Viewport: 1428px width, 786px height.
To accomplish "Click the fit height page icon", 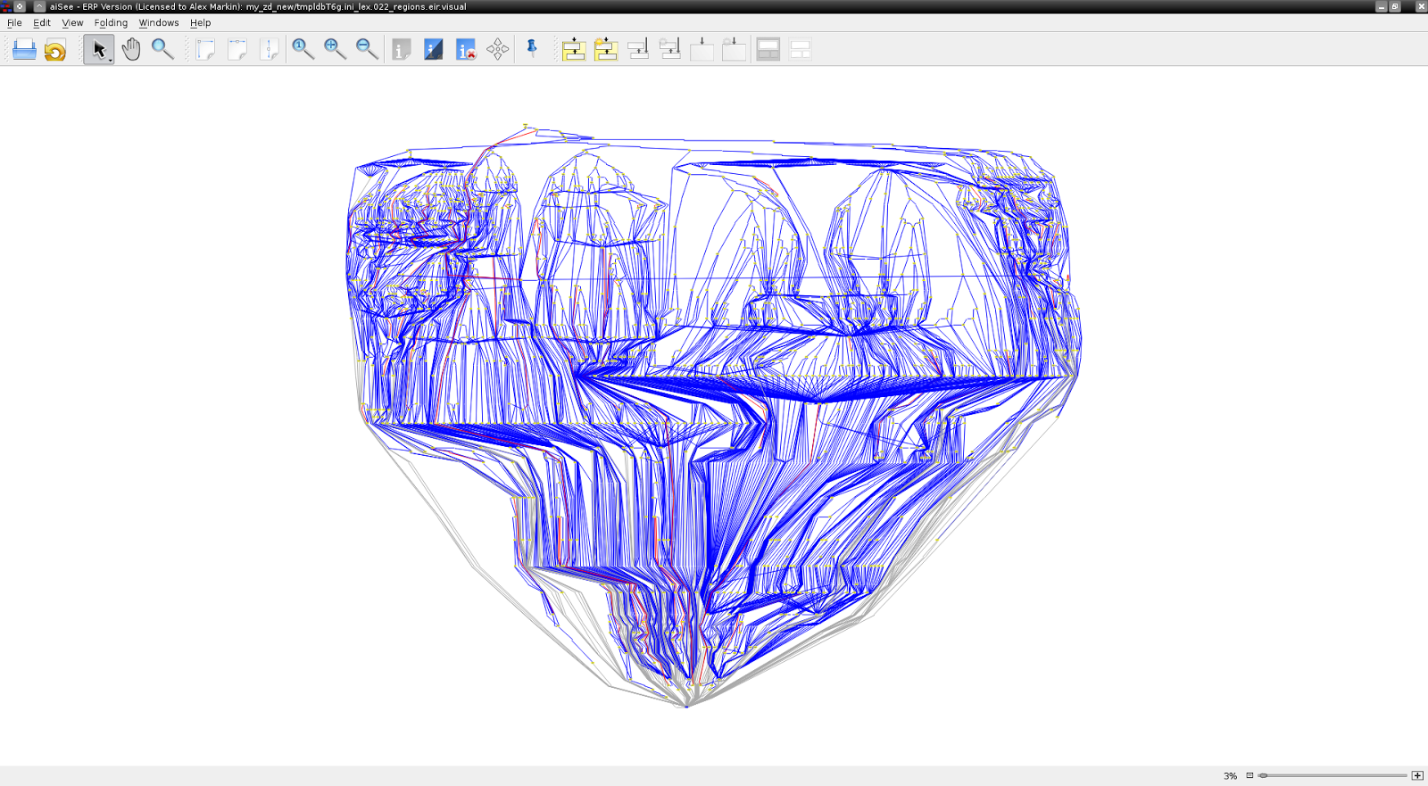I will [270, 49].
